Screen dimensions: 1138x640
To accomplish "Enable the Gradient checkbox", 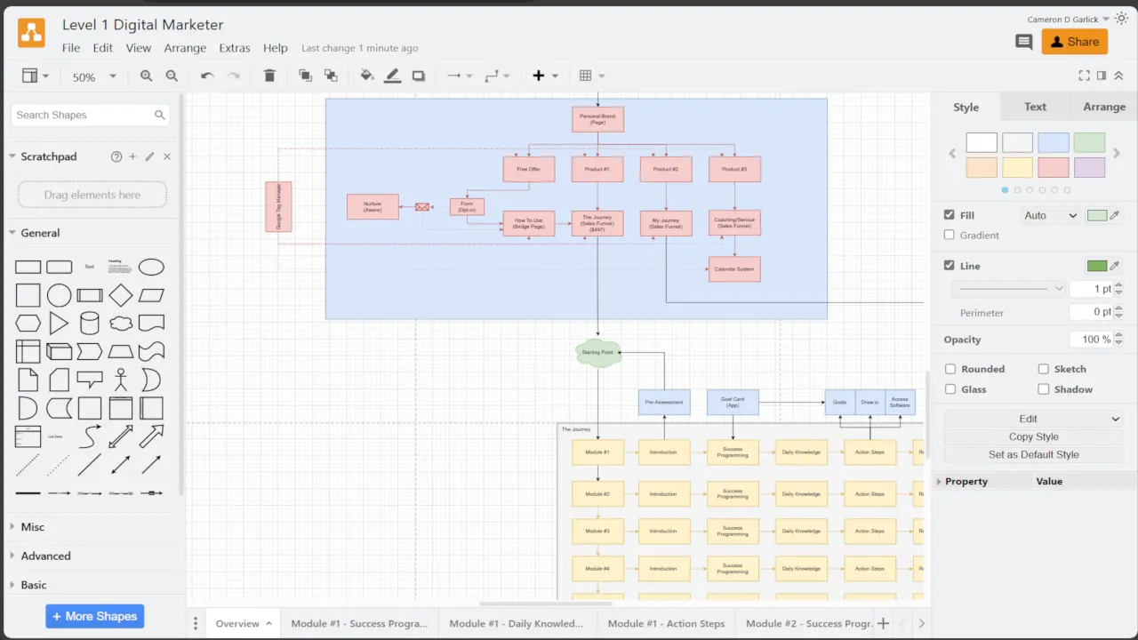I will tap(950, 235).
